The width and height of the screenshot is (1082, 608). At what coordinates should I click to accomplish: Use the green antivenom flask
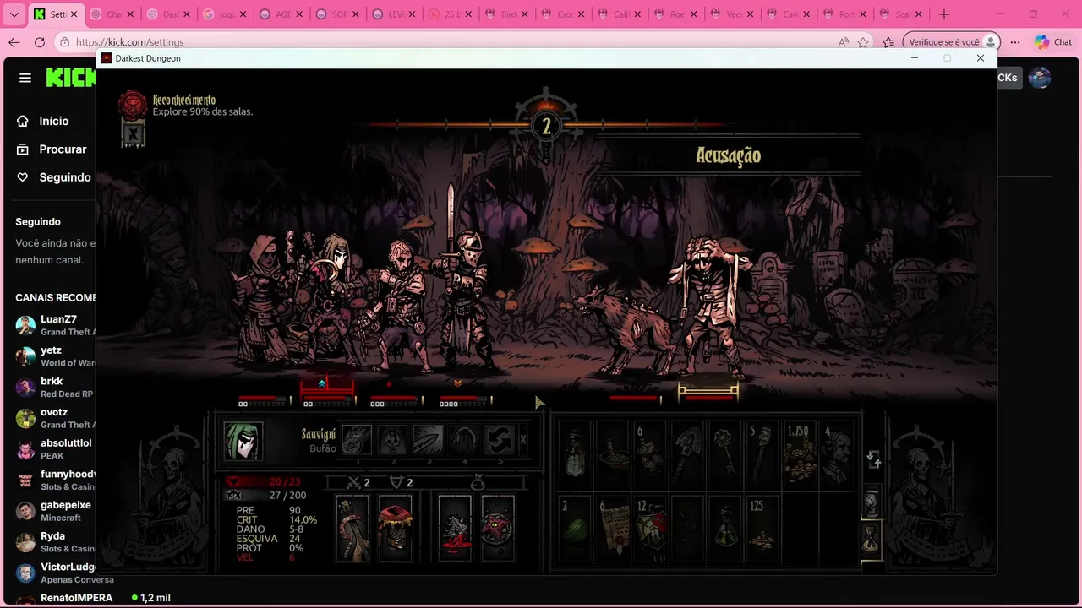(724, 529)
